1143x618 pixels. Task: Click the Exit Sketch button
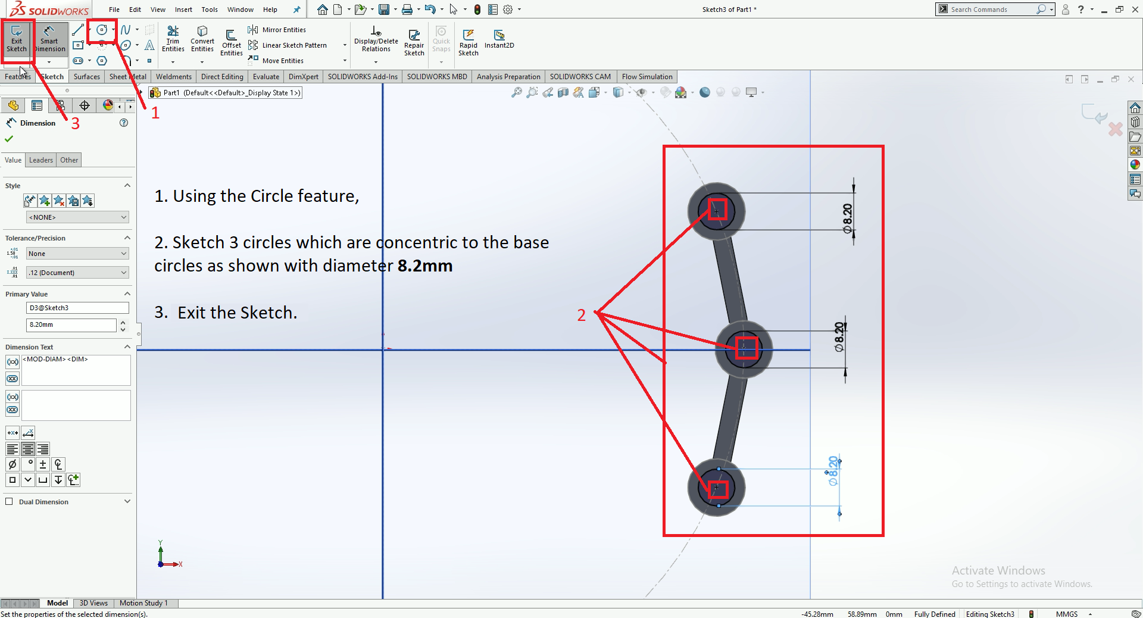pos(17,39)
